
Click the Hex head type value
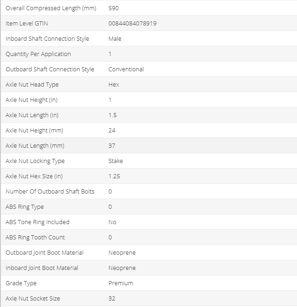[x=114, y=85]
